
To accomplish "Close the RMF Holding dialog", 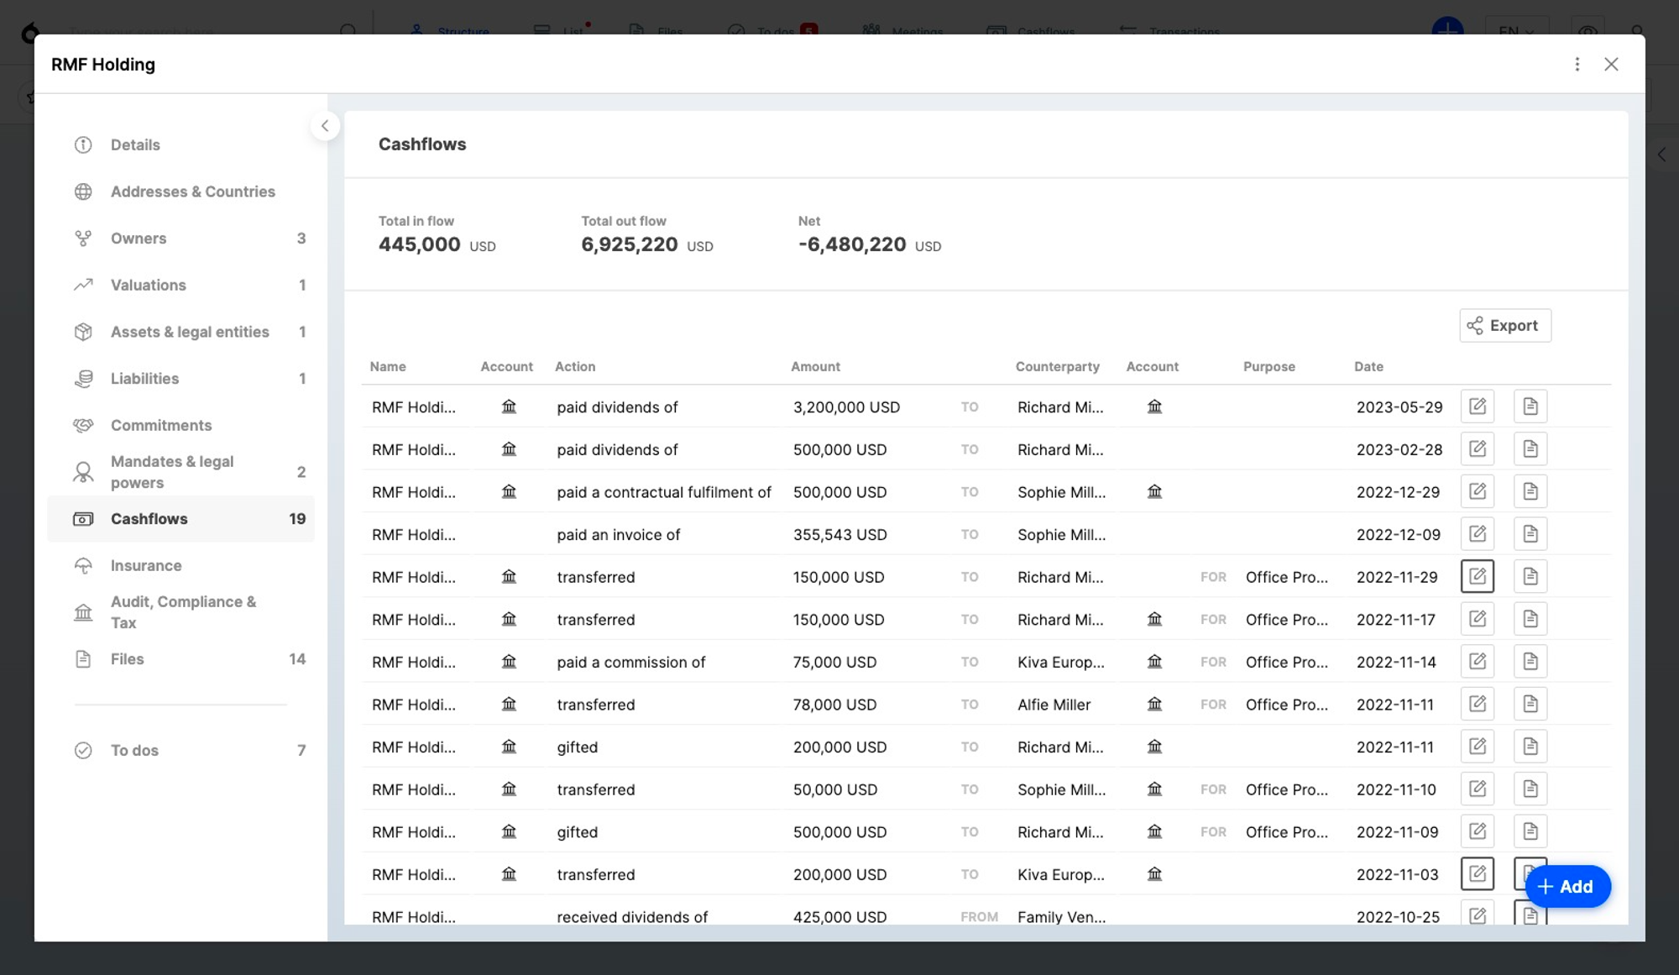I will pyautogui.click(x=1611, y=65).
